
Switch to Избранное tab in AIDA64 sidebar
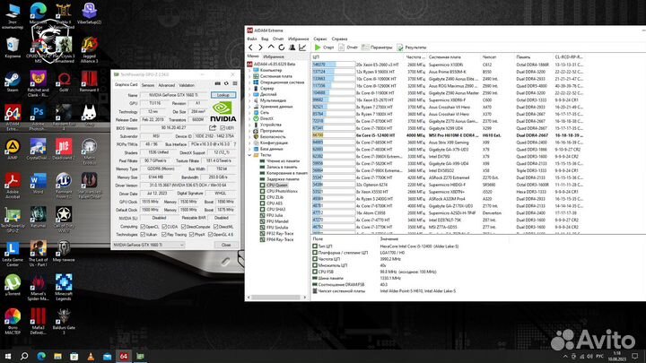[x=274, y=56]
